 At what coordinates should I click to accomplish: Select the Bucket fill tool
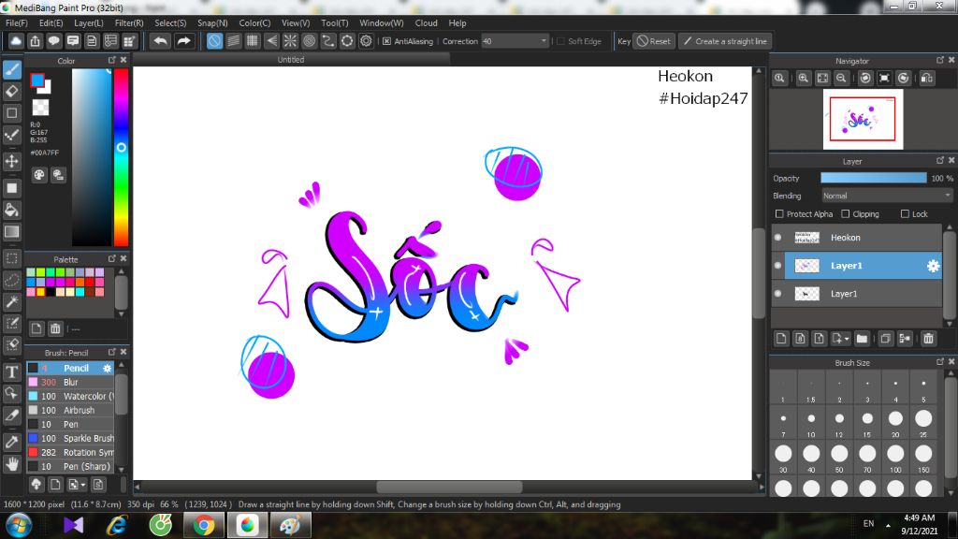pyautogui.click(x=11, y=211)
